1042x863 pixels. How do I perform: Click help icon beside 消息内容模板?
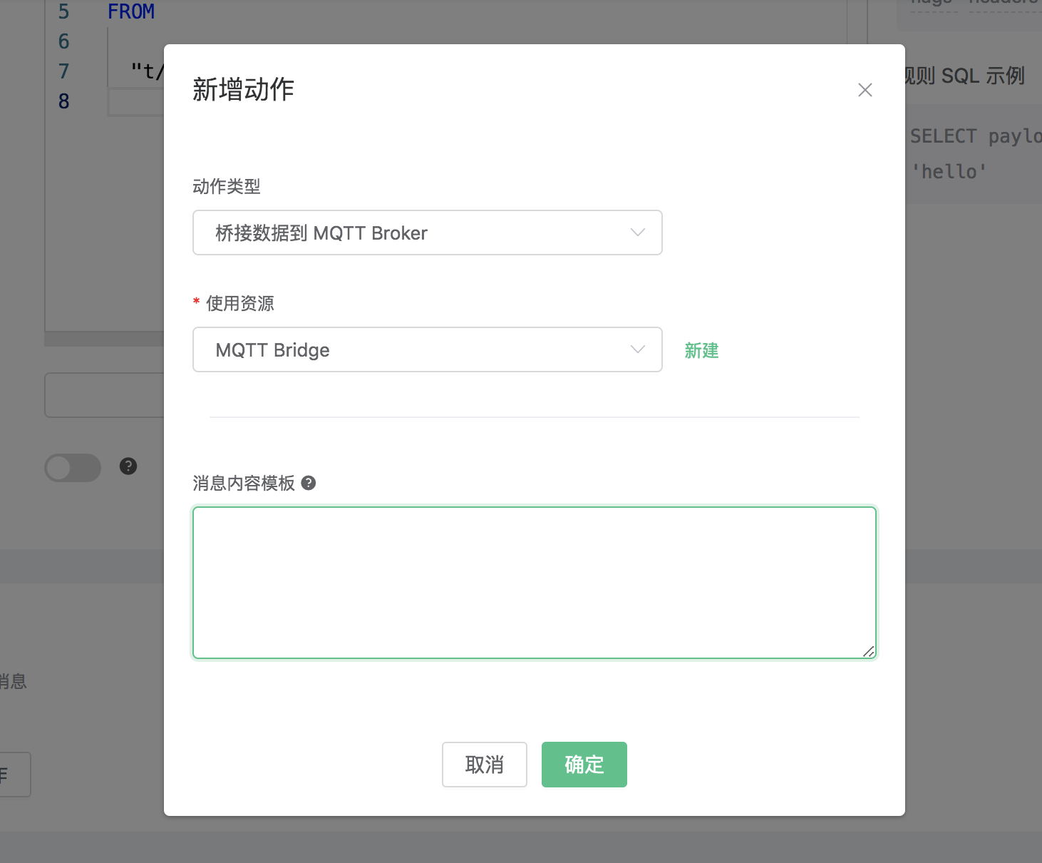309,483
